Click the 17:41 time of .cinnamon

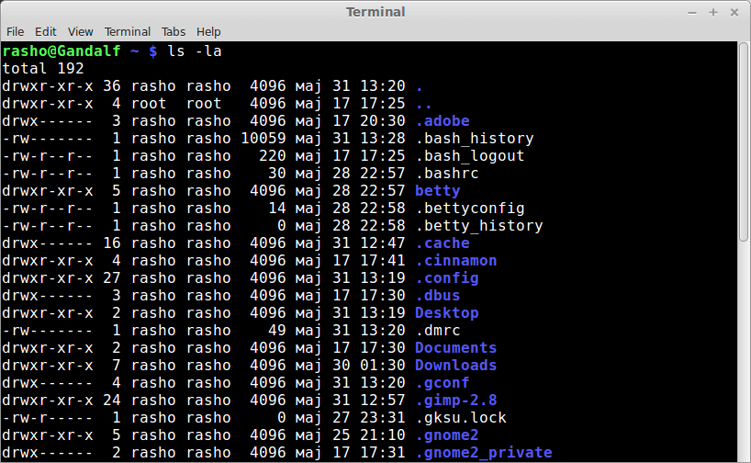(383, 261)
